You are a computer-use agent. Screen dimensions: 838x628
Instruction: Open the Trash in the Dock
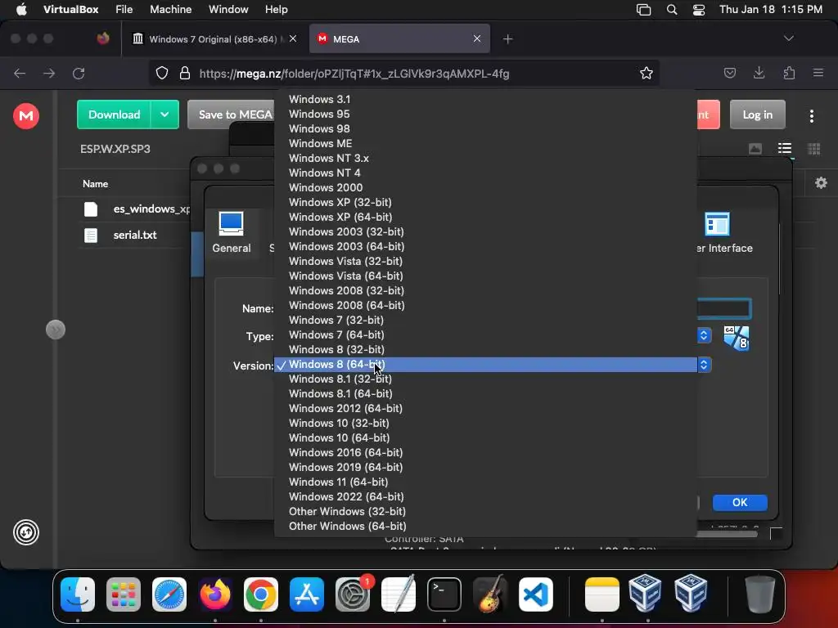click(x=759, y=594)
